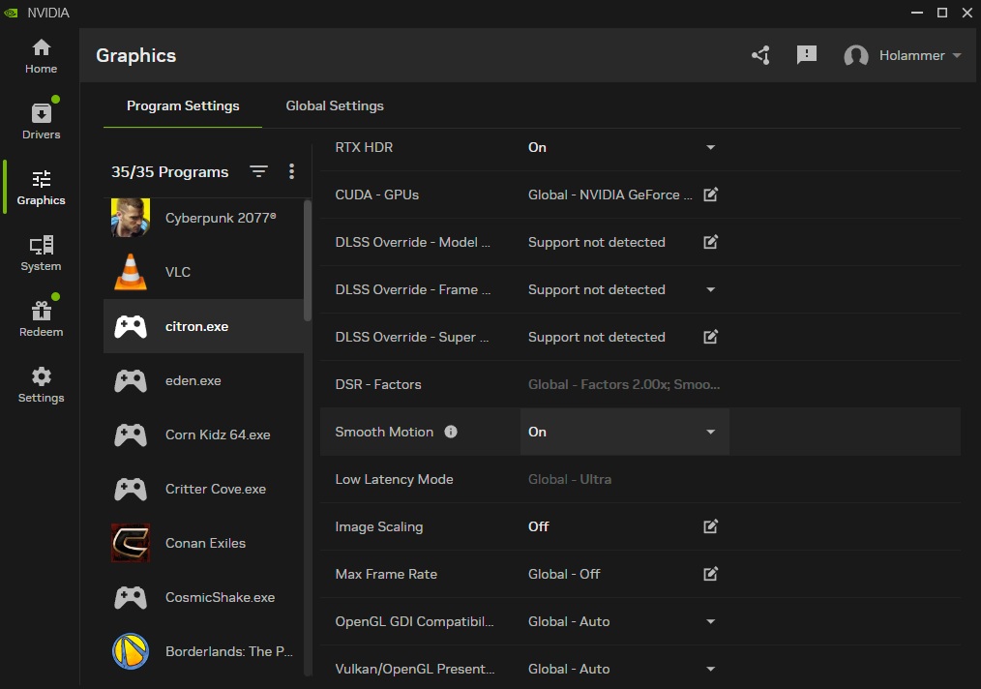Open the Home section in sidebar
This screenshot has height=689, width=981.
pos(41,56)
